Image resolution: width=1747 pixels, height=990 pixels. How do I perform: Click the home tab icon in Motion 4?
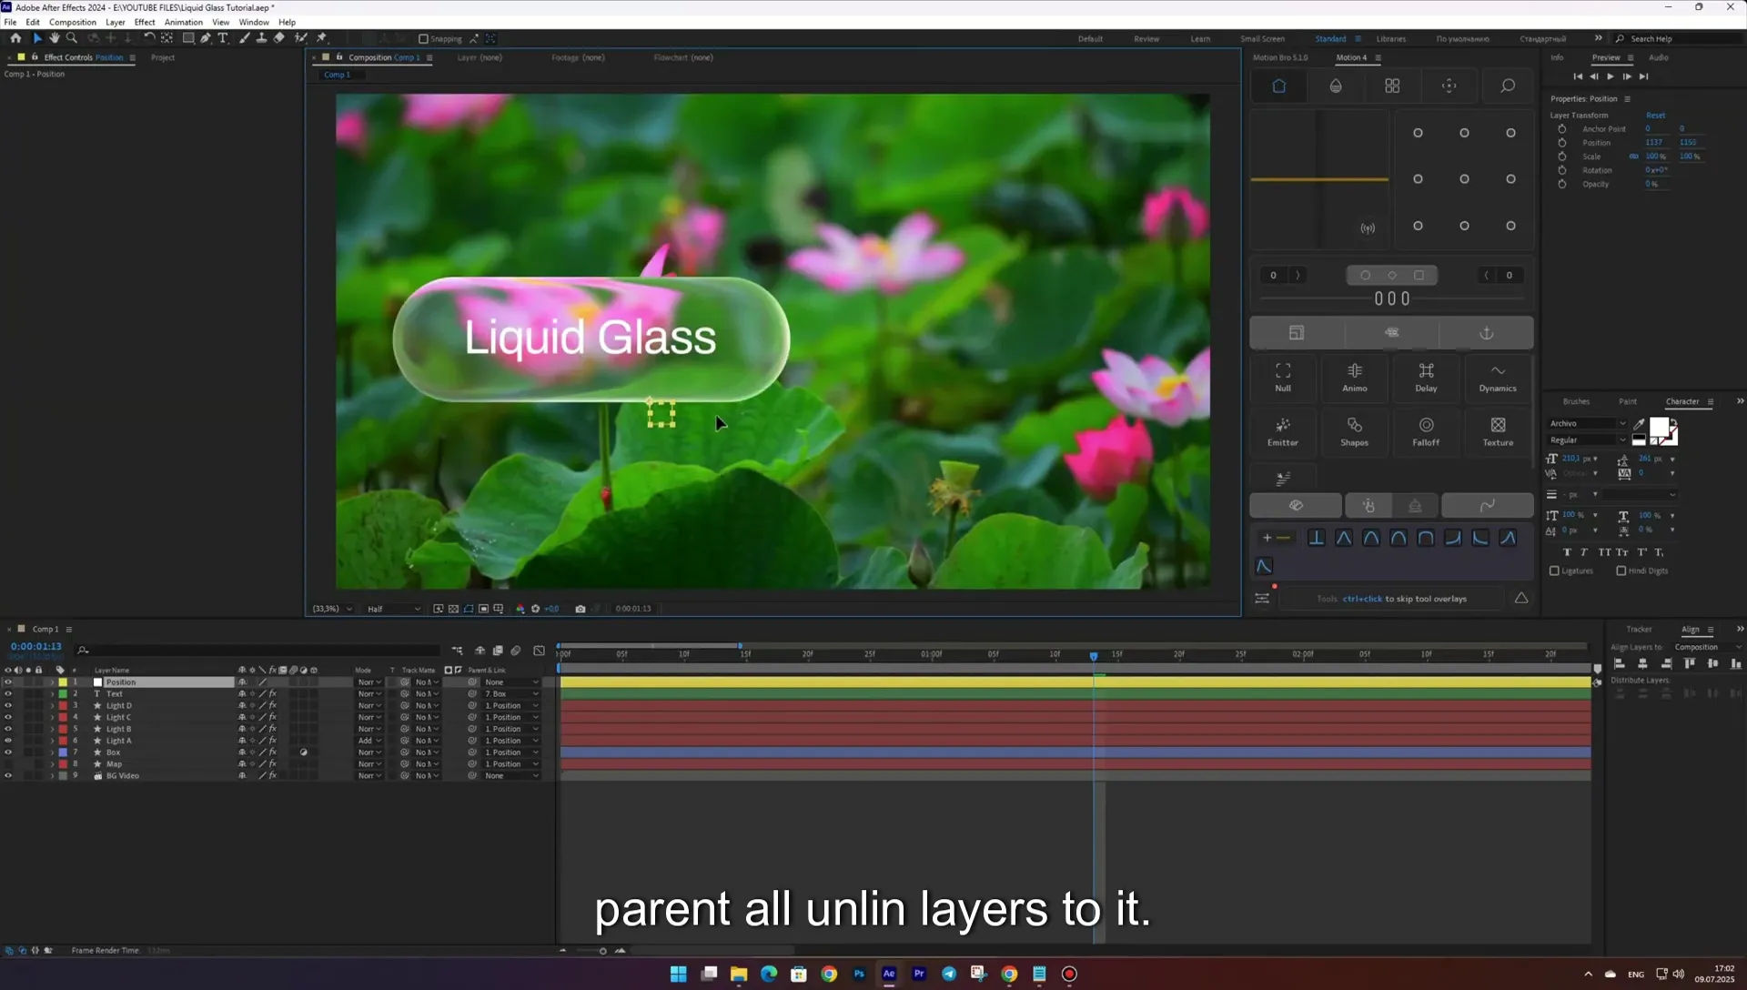1278,86
